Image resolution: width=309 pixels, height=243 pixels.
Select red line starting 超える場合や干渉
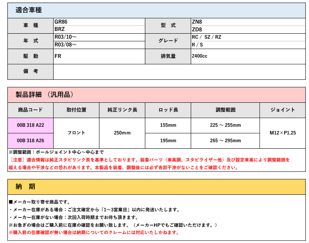pyautogui.click(x=124, y=168)
